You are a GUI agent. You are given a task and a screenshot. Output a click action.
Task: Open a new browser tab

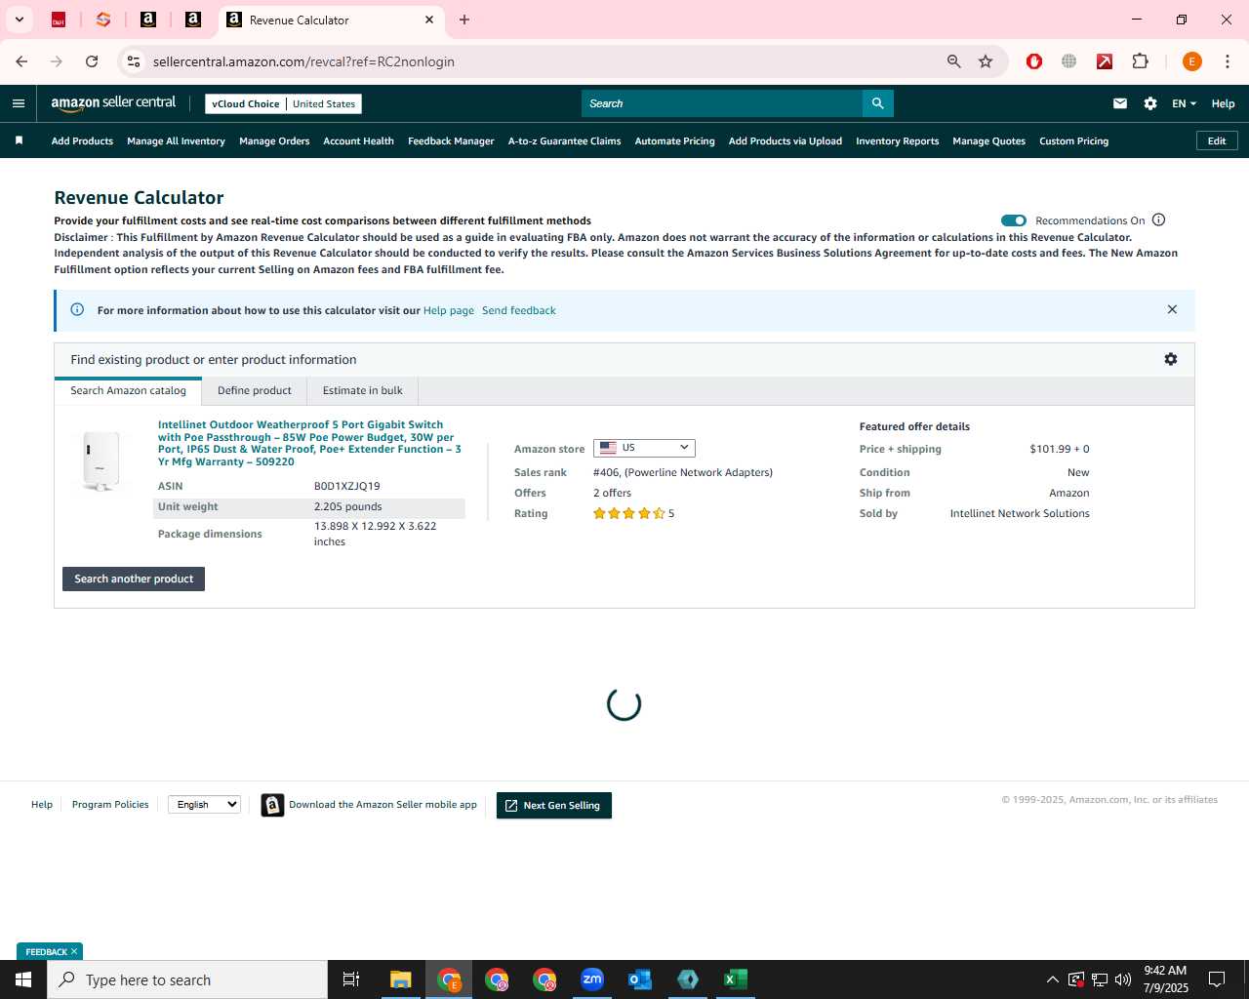click(x=464, y=20)
